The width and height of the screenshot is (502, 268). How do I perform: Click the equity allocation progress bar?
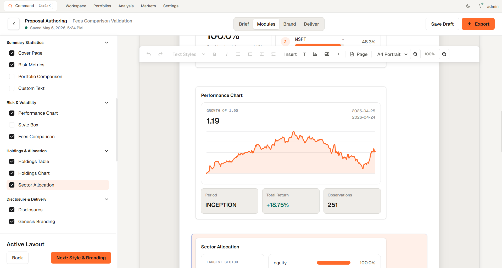click(x=334, y=263)
